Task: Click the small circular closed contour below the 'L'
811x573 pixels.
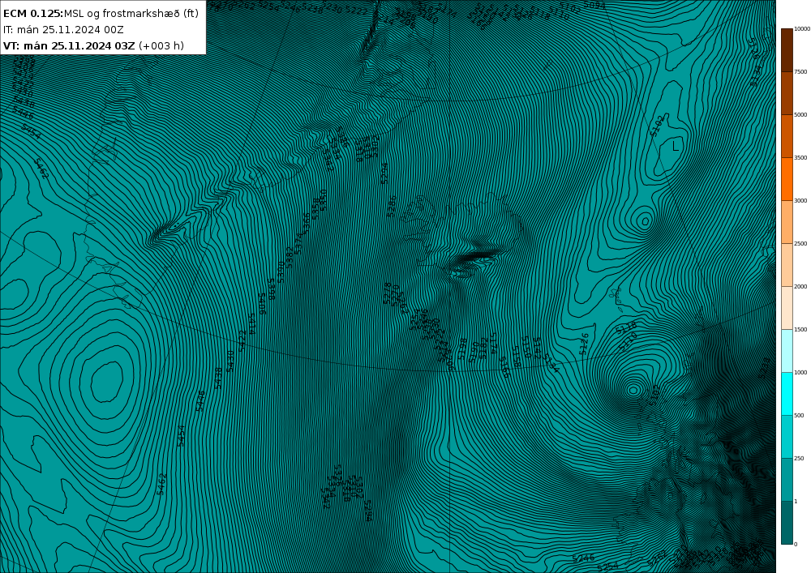Action: (x=645, y=222)
